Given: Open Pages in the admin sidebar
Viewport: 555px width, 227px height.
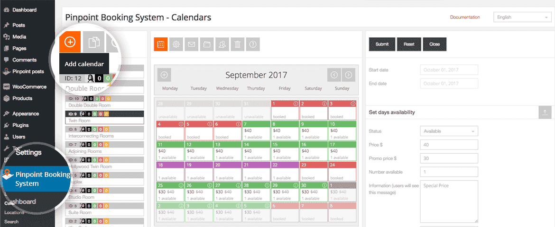Looking at the screenshot, I should tap(19, 48).
